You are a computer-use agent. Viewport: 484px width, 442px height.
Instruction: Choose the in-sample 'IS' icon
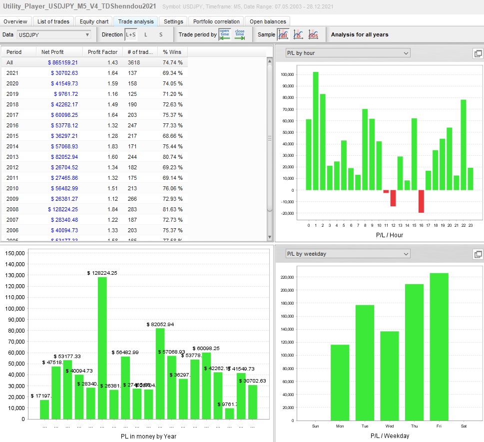298,34
